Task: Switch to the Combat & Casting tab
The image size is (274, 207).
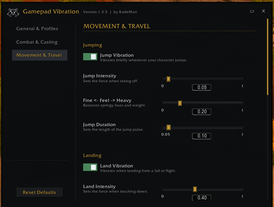Action: [x=37, y=42]
